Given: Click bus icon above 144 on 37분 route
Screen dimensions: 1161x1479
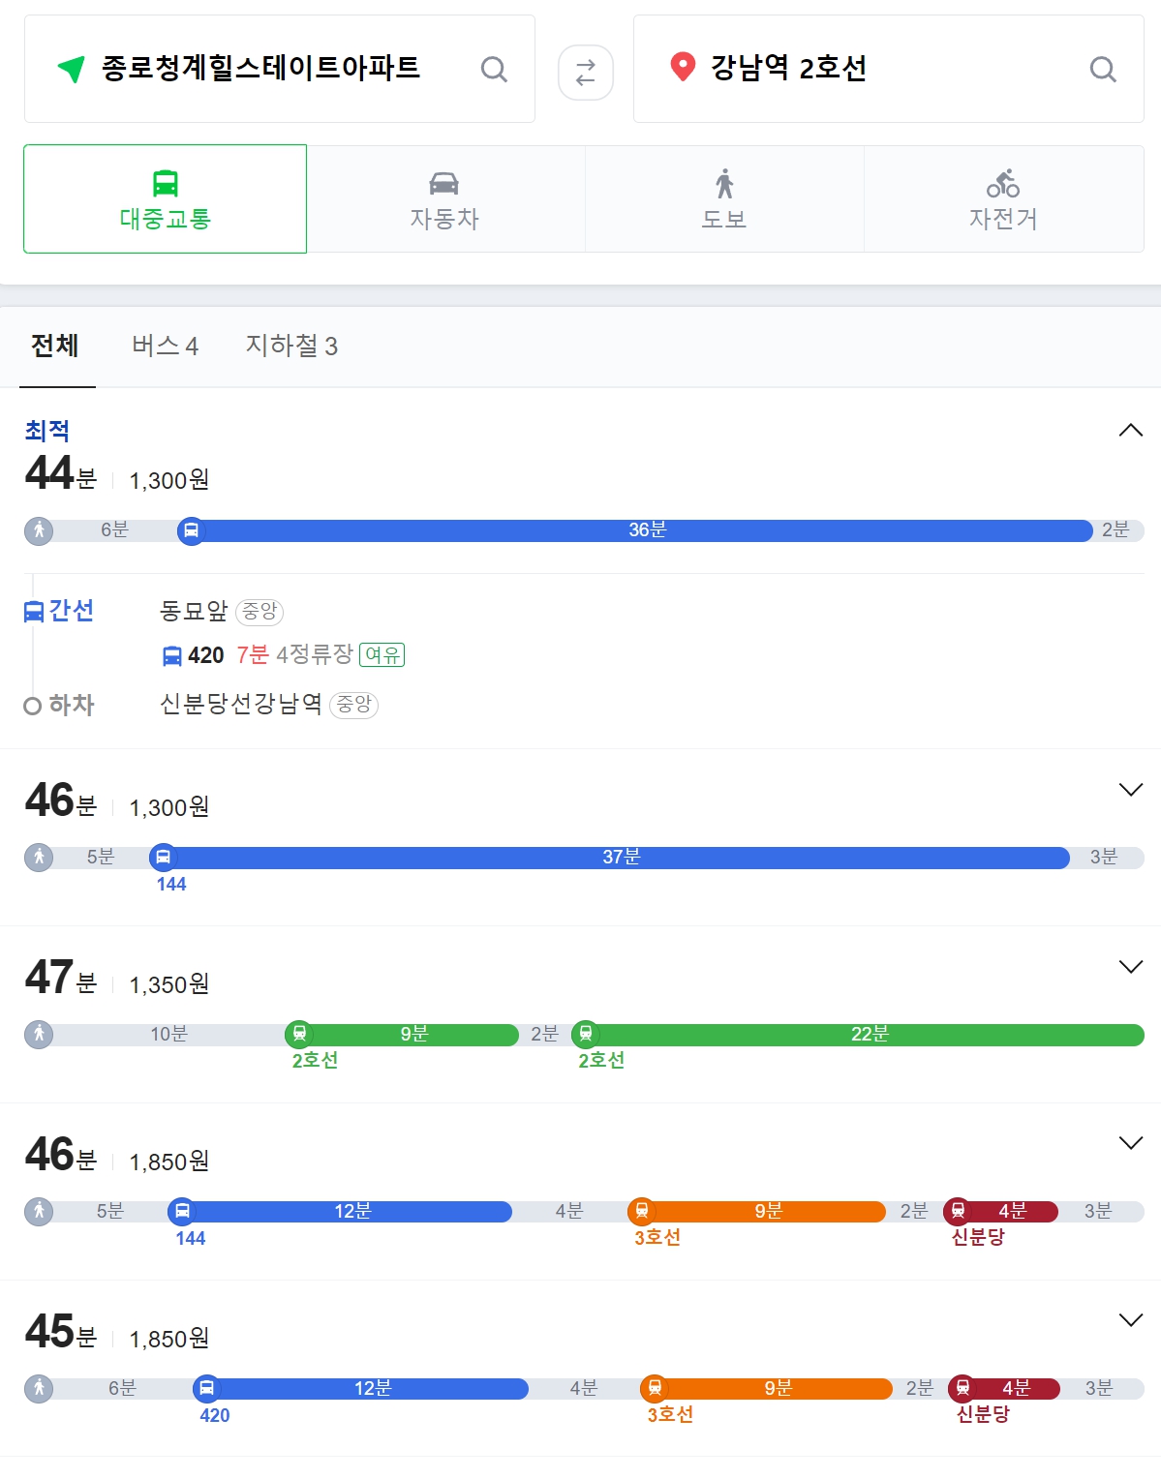Looking at the screenshot, I should point(164,858).
